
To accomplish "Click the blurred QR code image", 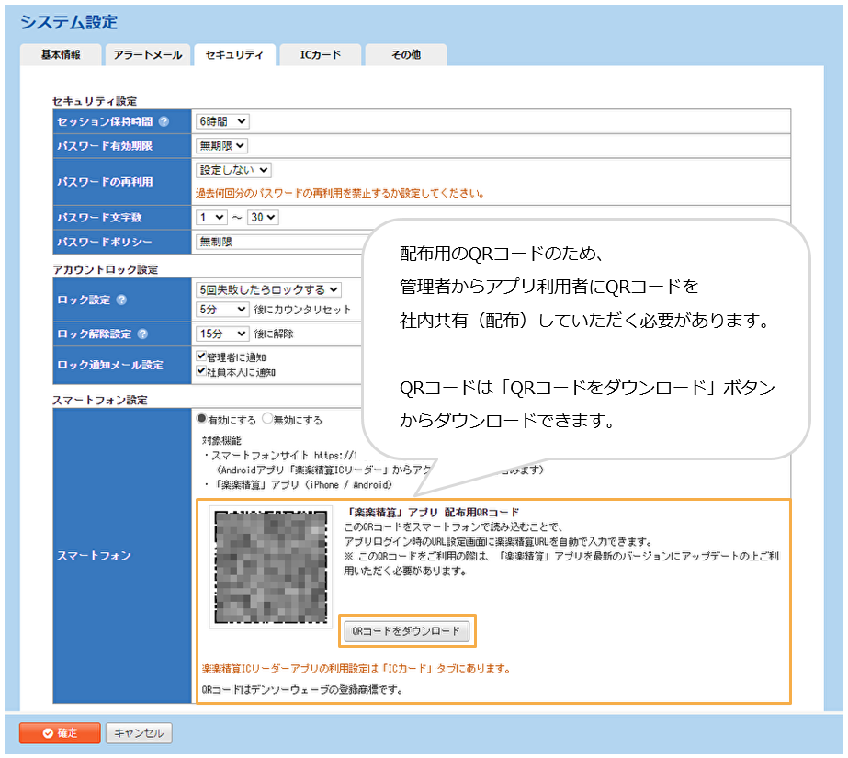I will pos(269,565).
